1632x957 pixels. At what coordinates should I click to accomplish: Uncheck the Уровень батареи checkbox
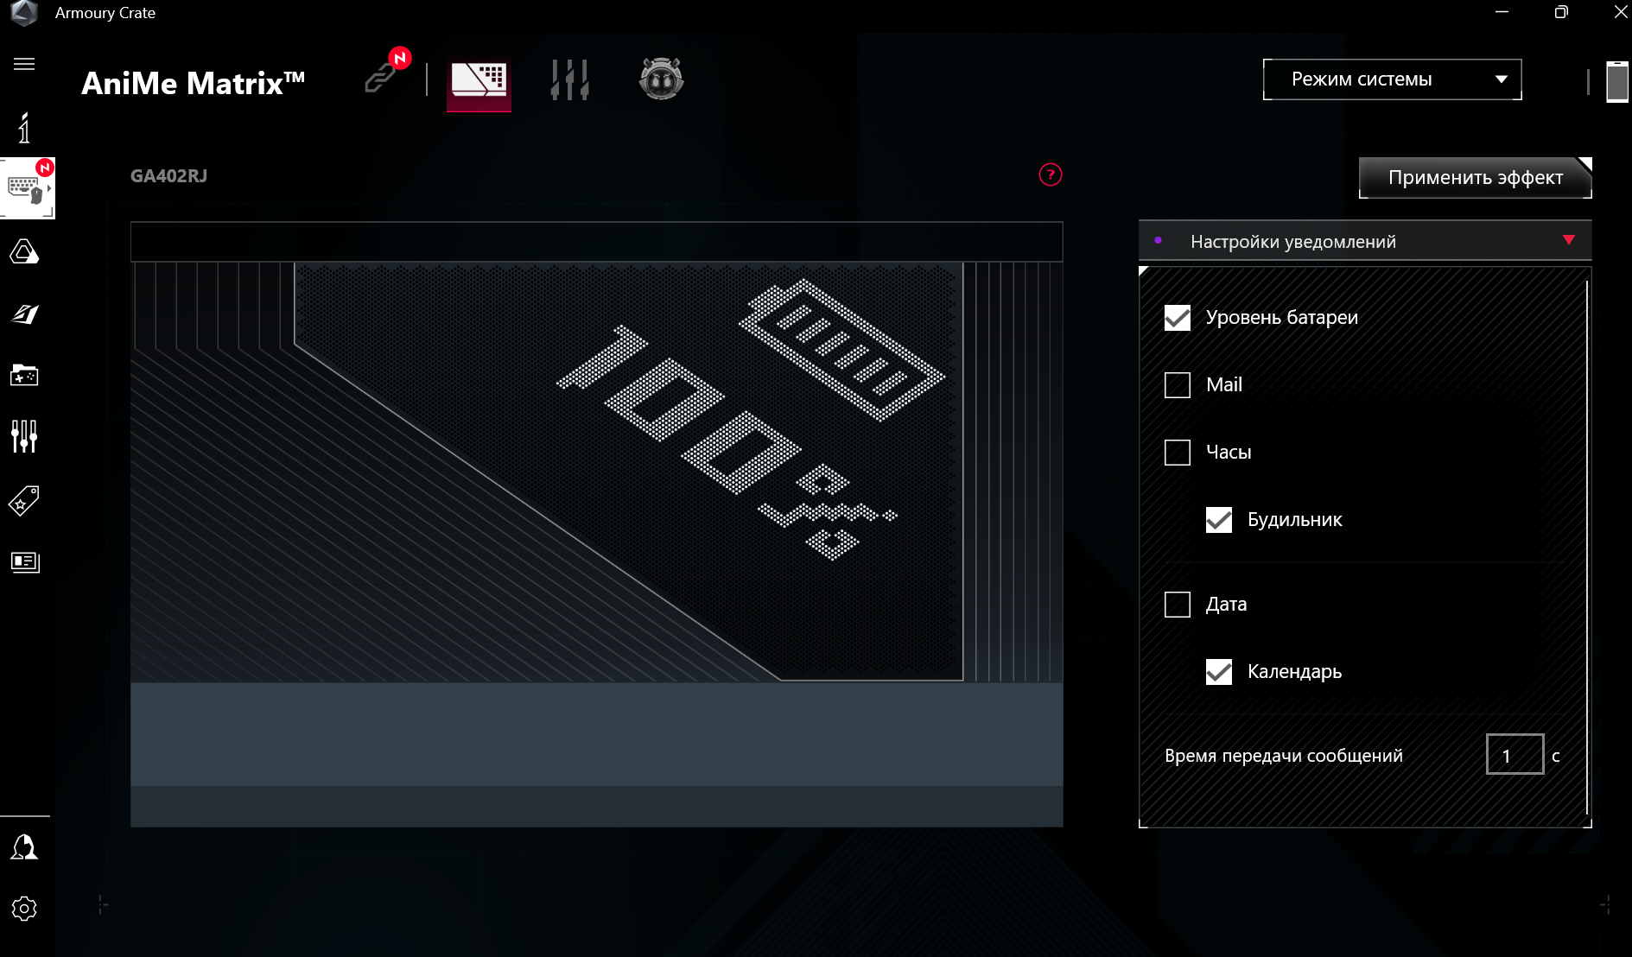1177,318
